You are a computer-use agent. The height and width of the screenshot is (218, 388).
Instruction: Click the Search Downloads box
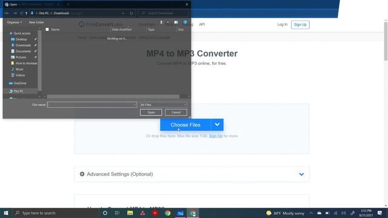coord(164,13)
